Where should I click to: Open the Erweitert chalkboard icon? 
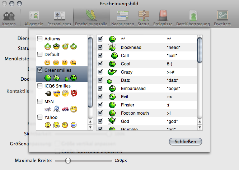(222, 15)
